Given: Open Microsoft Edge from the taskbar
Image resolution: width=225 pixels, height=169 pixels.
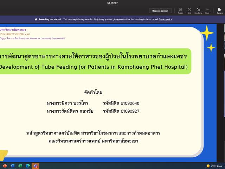Looking at the screenshot, I should click(28, 166).
